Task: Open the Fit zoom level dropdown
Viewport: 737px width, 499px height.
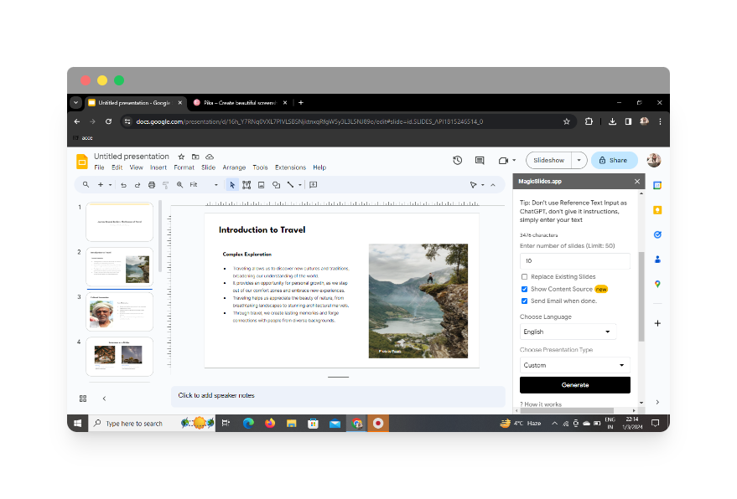Action: click(204, 185)
